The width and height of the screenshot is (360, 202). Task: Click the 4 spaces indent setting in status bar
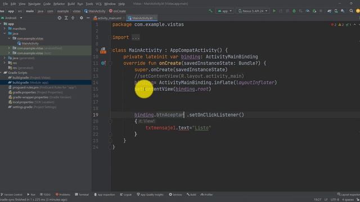tap(348, 200)
